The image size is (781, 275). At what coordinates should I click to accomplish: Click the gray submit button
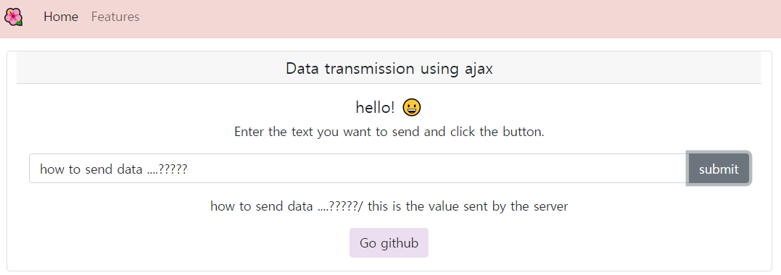point(718,169)
